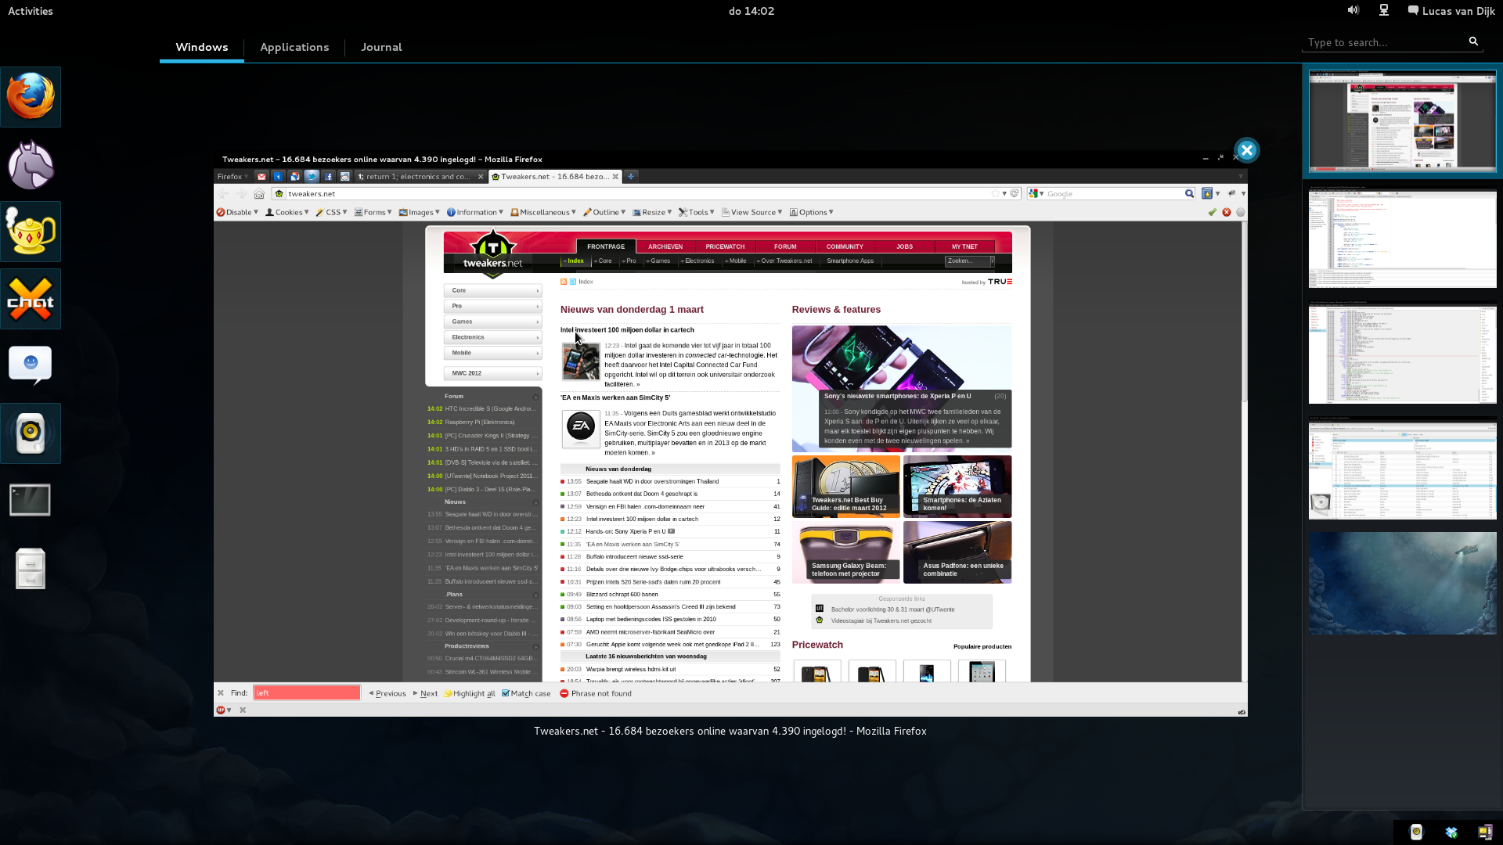The width and height of the screenshot is (1503, 845).
Task: Expand the Forms dropdown
Action: click(x=373, y=212)
